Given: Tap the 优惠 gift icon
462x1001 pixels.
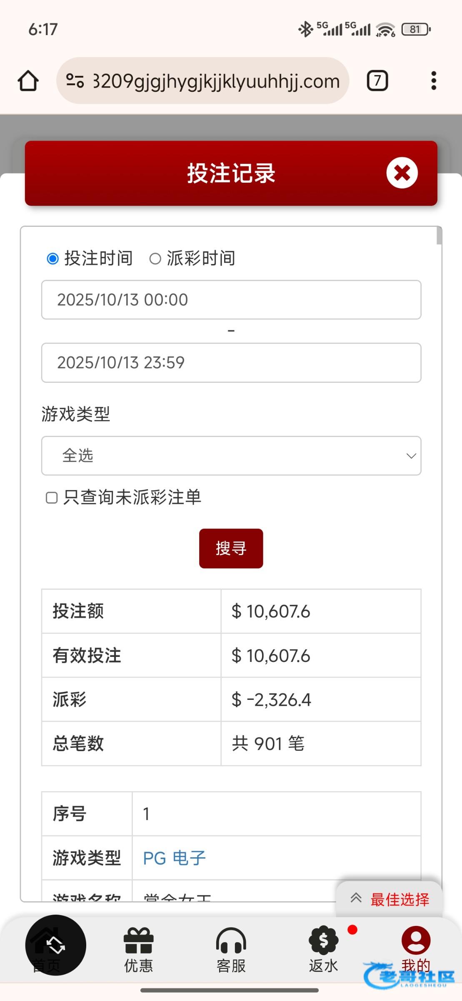Looking at the screenshot, I should point(138,942).
